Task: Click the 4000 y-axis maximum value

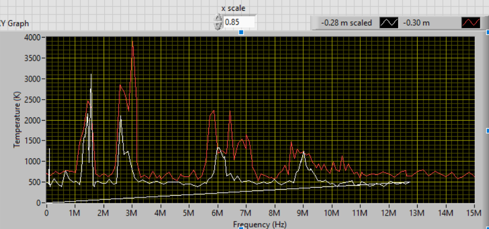Action: (x=32, y=38)
